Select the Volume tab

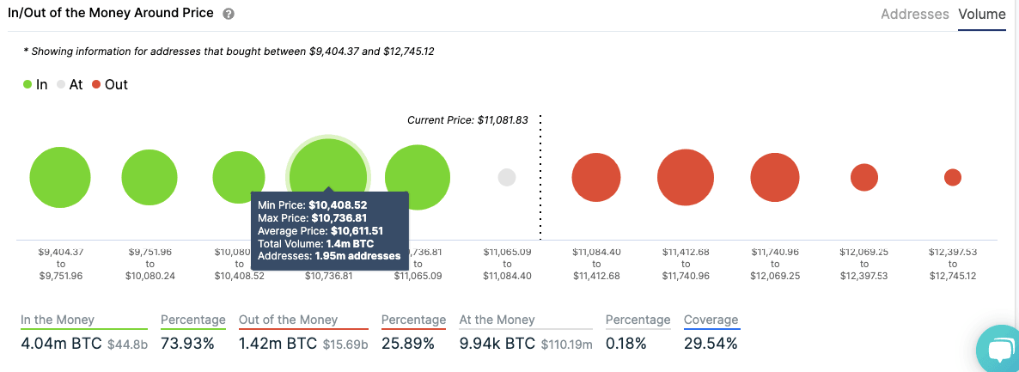click(981, 15)
